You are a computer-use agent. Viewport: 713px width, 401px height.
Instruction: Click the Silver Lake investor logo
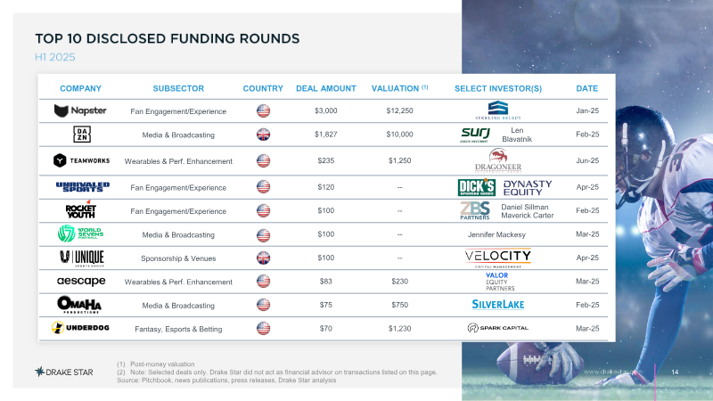(x=498, y=305)
